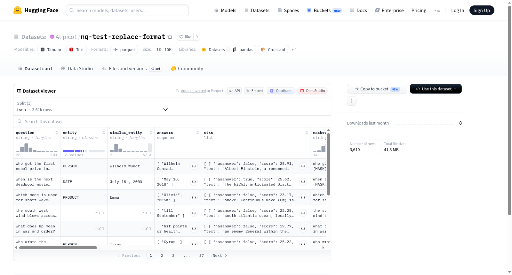This screenshot has width=512, height=275.
Task: Click the API button in viewer
Action: (x=234, y=91)
